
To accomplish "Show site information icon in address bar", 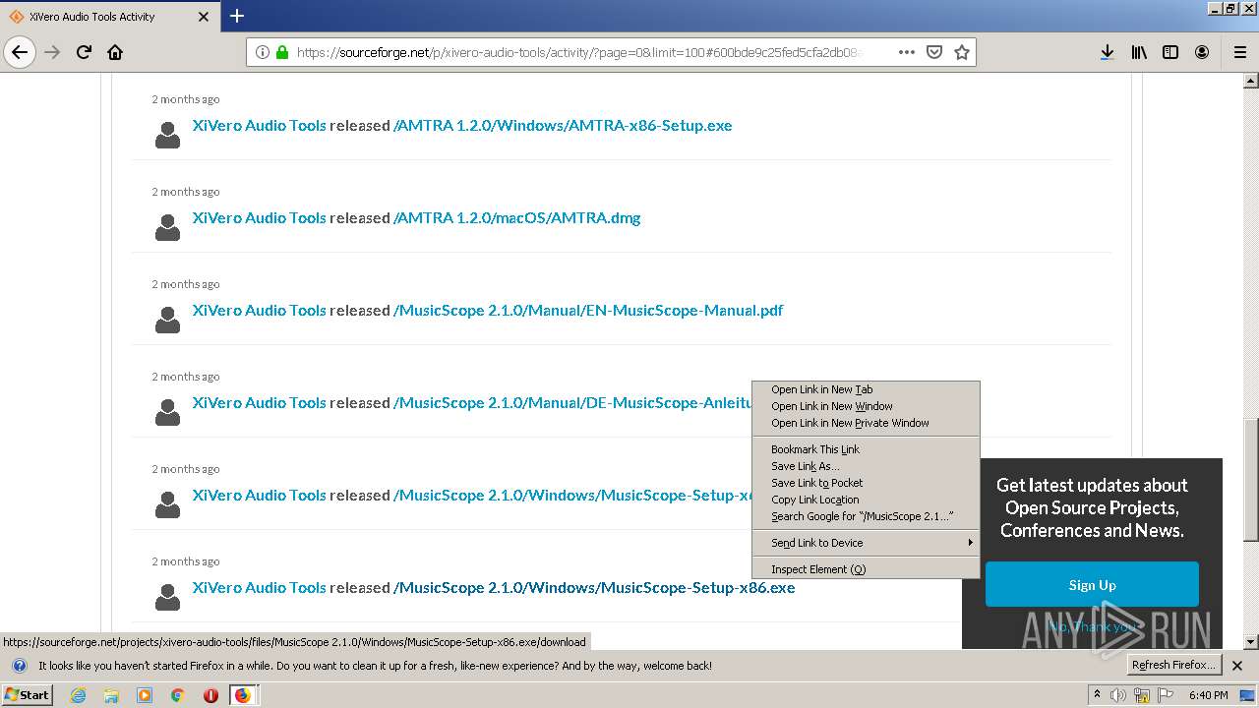I will (262, 52).
